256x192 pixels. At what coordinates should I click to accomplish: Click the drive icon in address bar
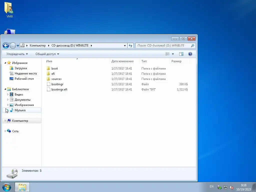click(x=22, y=45)
